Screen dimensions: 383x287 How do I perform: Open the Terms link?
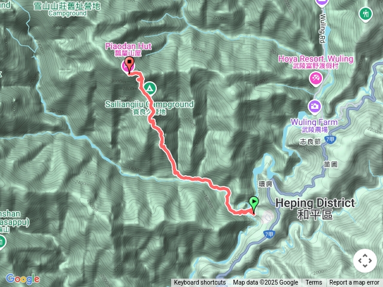pos(314,283)
